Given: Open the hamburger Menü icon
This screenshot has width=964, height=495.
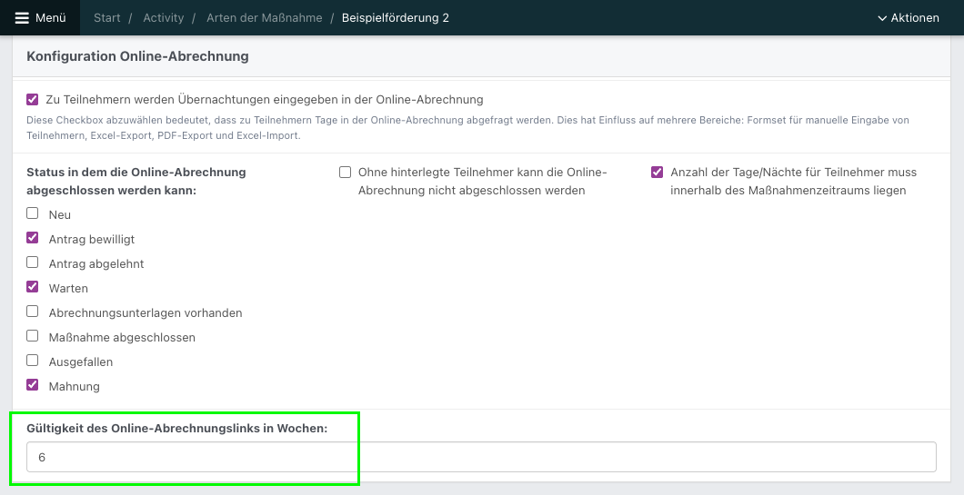Looking at the screenshot, I should 22,18.
